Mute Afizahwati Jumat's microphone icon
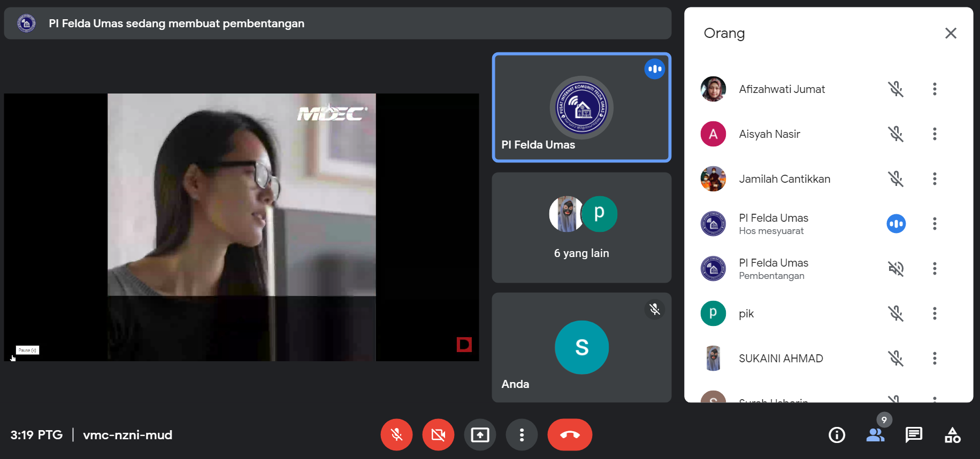 coord(896,89)
